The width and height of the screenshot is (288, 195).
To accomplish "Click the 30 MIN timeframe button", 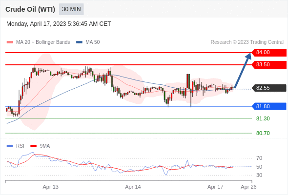I will [x=71, y=9].
